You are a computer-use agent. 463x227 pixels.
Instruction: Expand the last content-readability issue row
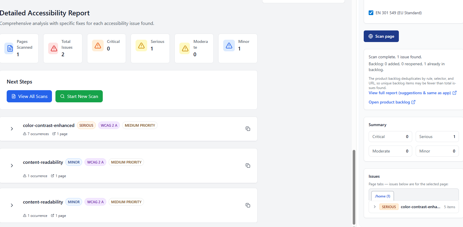pos(12,205)
